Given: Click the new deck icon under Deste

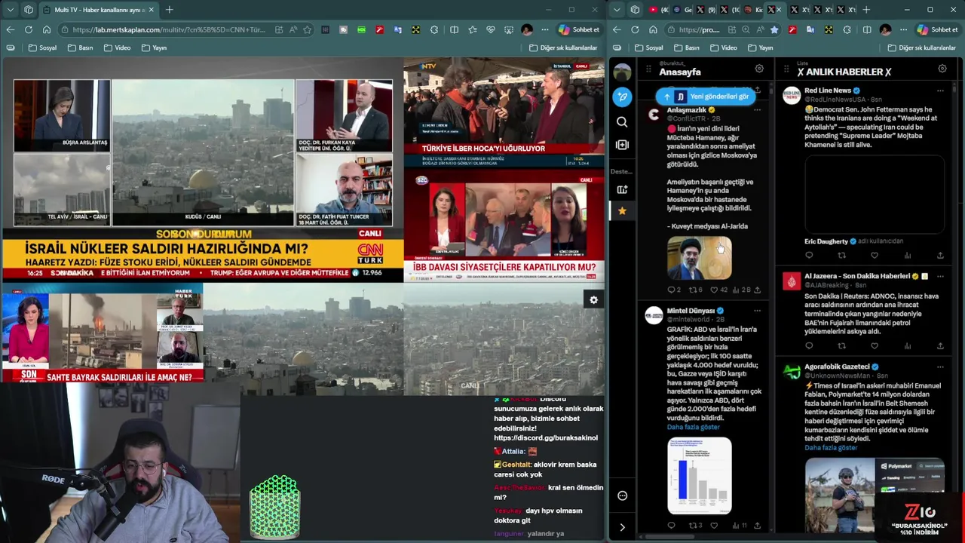Looking at the screenshot, I should (622, 189).
